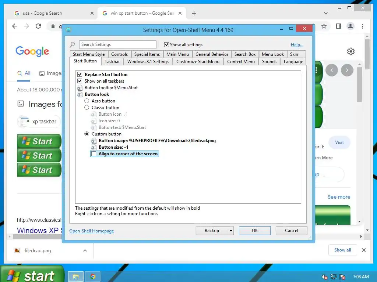Open the Main Menu tab
377x282 pixels.
pos(178,54)
